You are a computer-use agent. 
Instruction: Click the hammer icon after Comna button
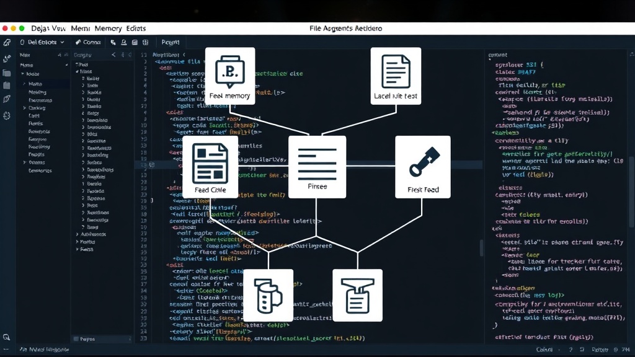point(113,42)
